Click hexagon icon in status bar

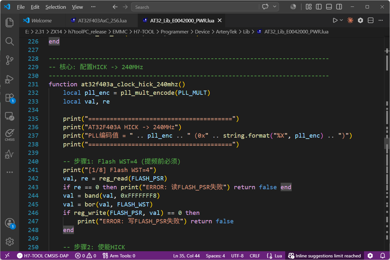pyautogui.click(x=370, y=256)
